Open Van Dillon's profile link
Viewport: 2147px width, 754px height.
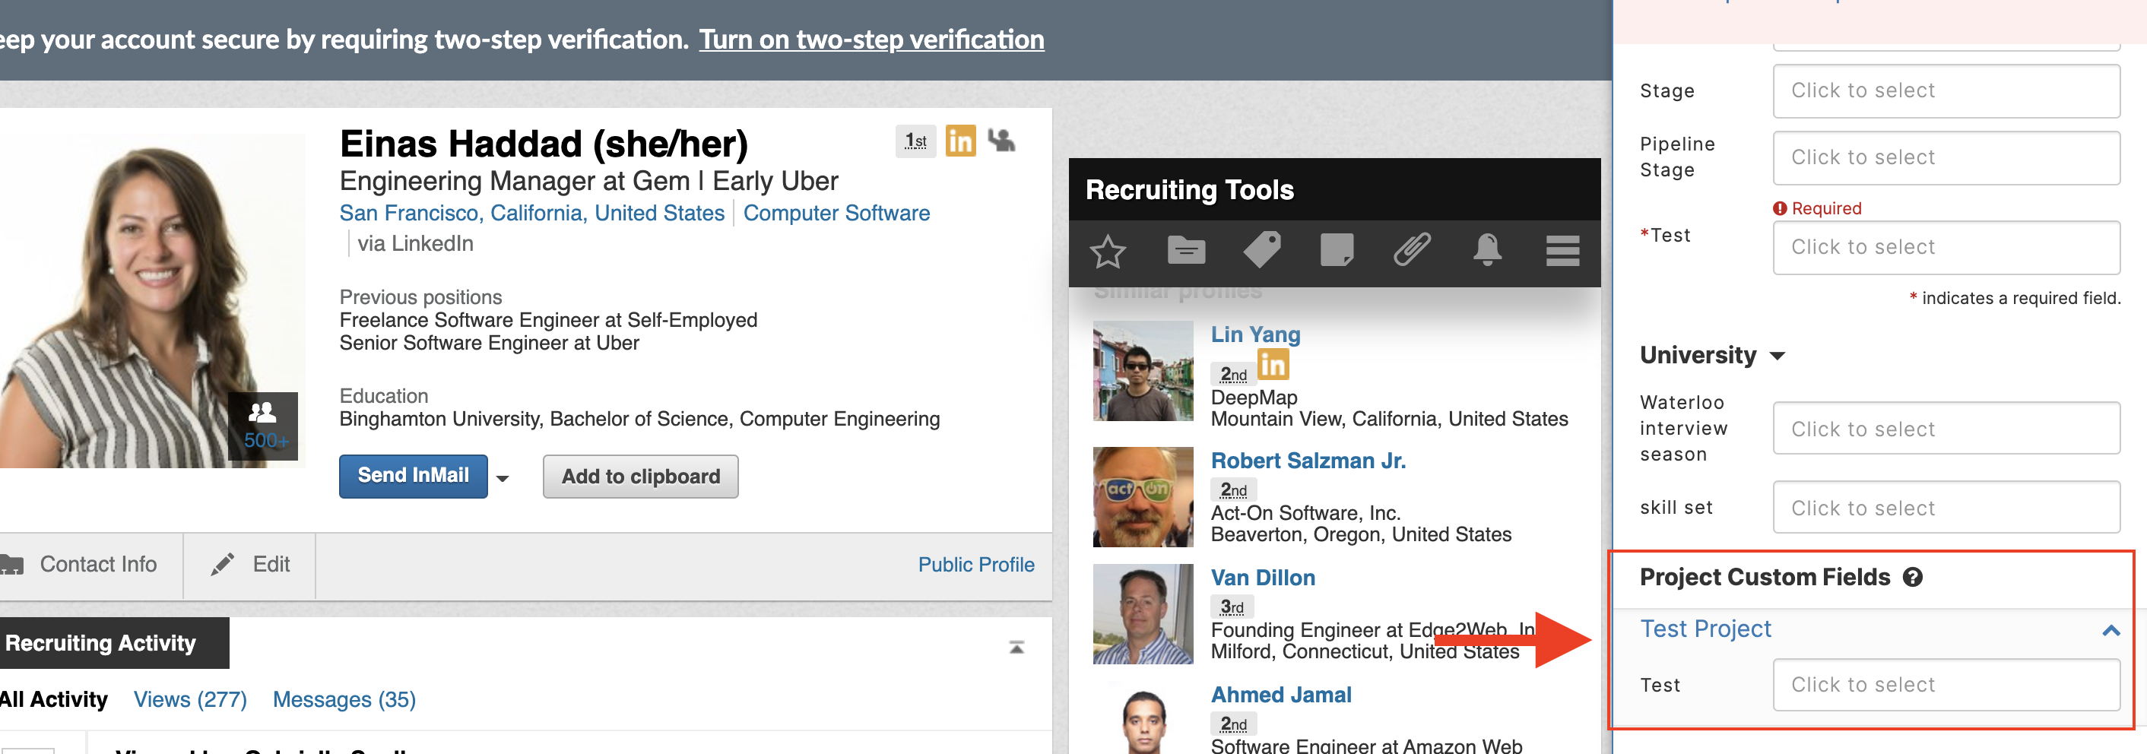tap(1263, 578)
